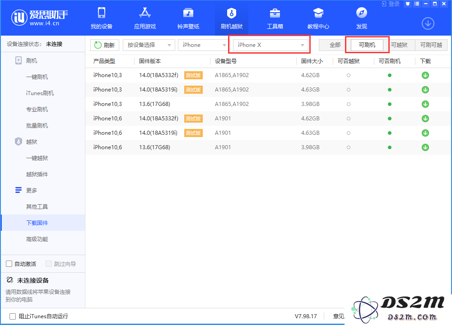Select 可刷可越 filter tab

point(431,45)
